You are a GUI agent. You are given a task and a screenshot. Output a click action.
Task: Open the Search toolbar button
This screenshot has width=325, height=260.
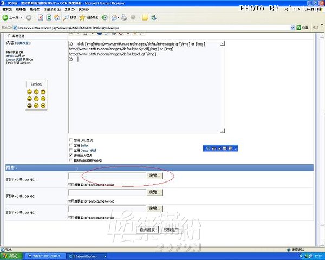[x=69, y=18]
